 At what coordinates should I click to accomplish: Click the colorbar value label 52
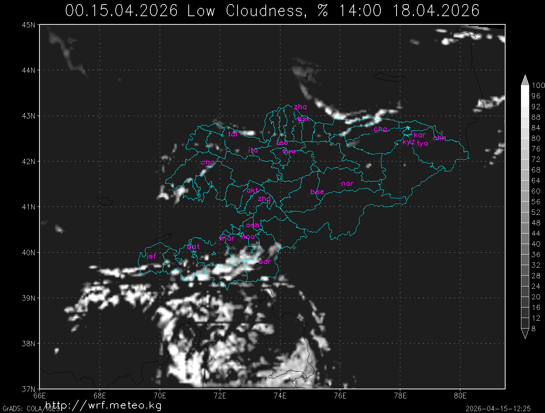[x=536, y=212]
